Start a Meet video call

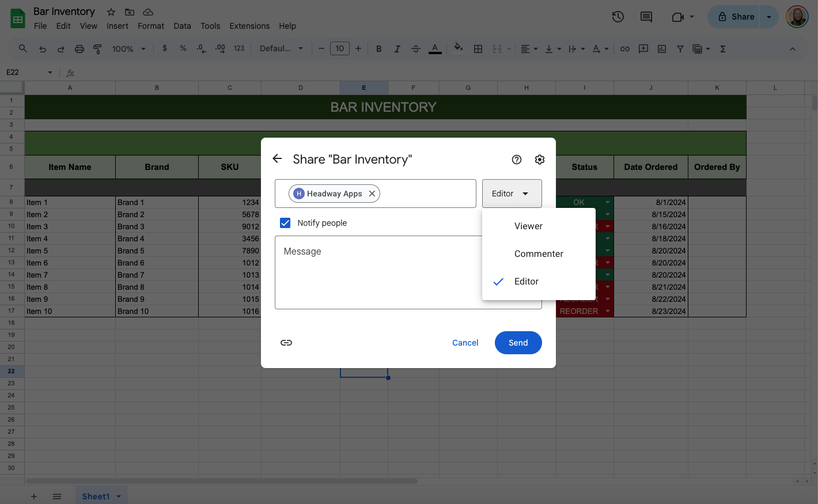677,17
